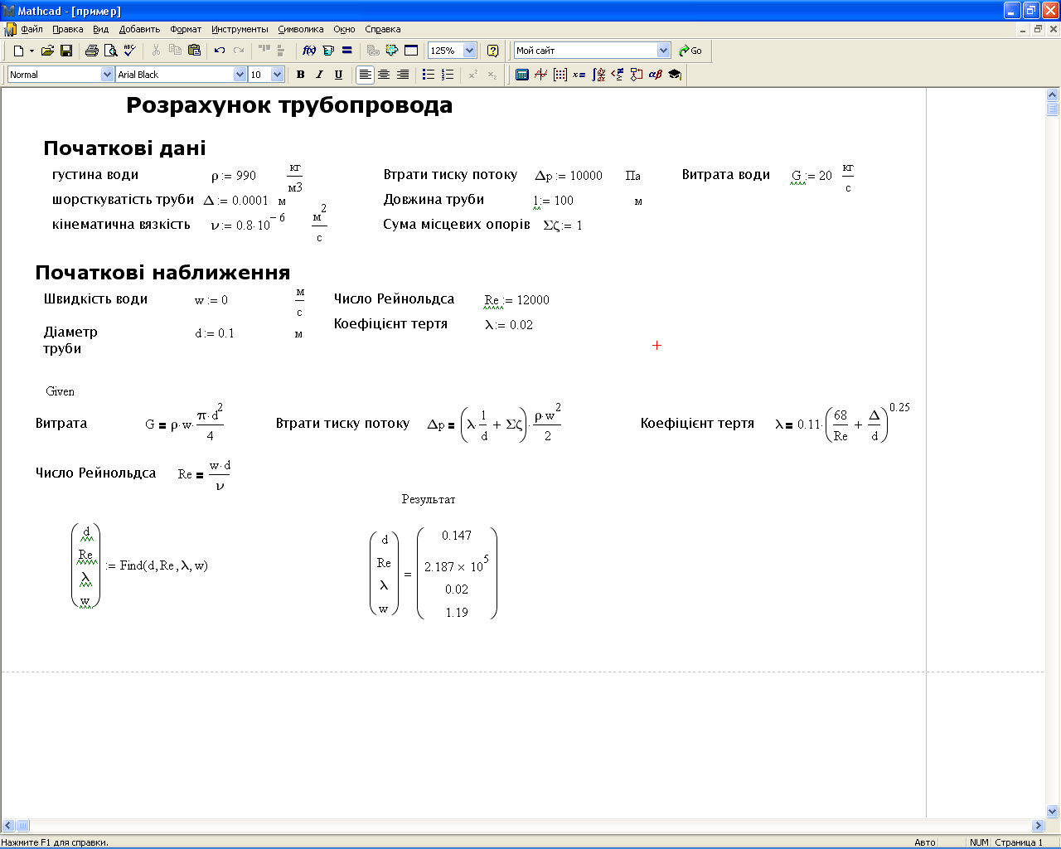Click the density definition ρ := 990
Screen dimensions: 1061x849
pos(234,176)
